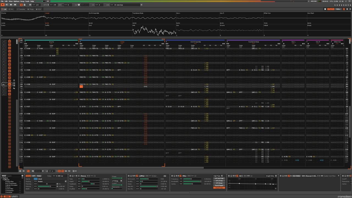Toggle the LofiMat device enabled checkbox
This screenshot has width=352, height=198.
pos(137,176)
